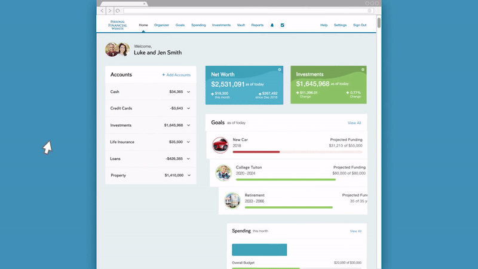Viewport: 478px width, 269px height.
Task: Click the browser back arrow
Action: (x=102, y=11)
